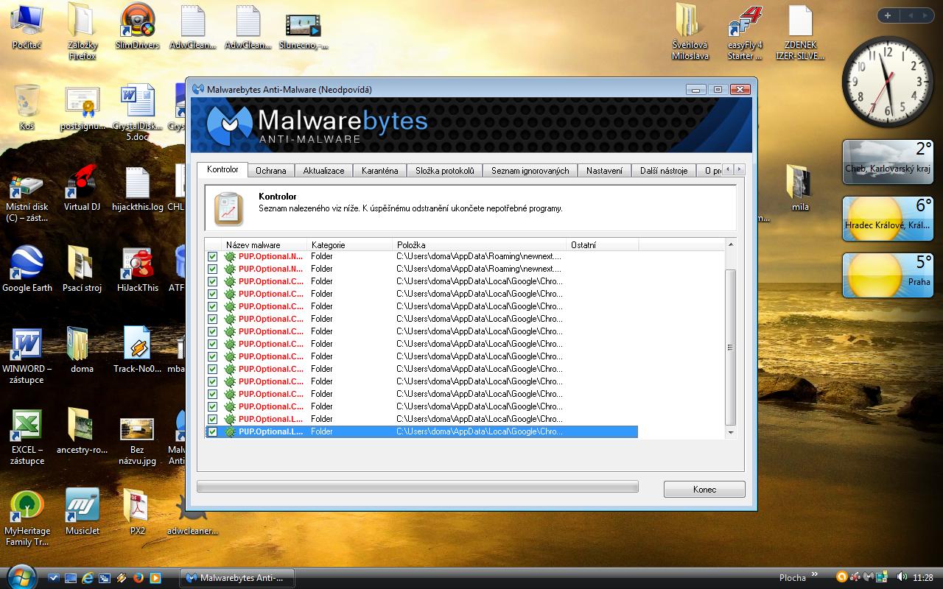Click the results list scroll-up arrow
The width and height of the screenshot is (943, 589).
[731, 244]
